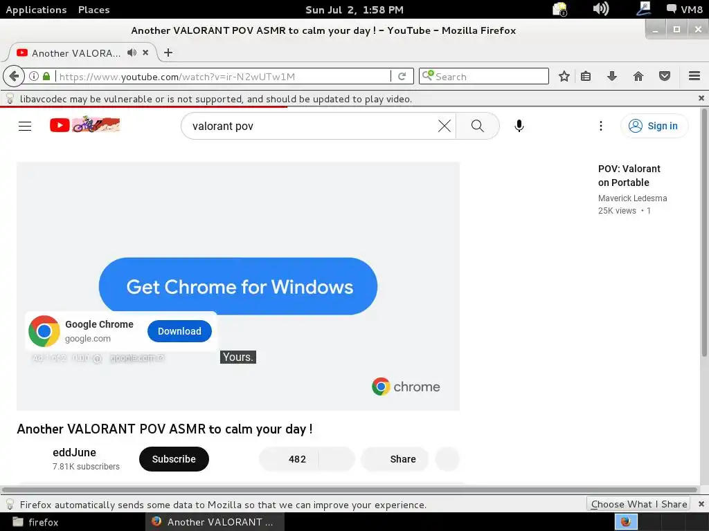
Task: Click Sign in on YouTube
Action: (654, 126)
